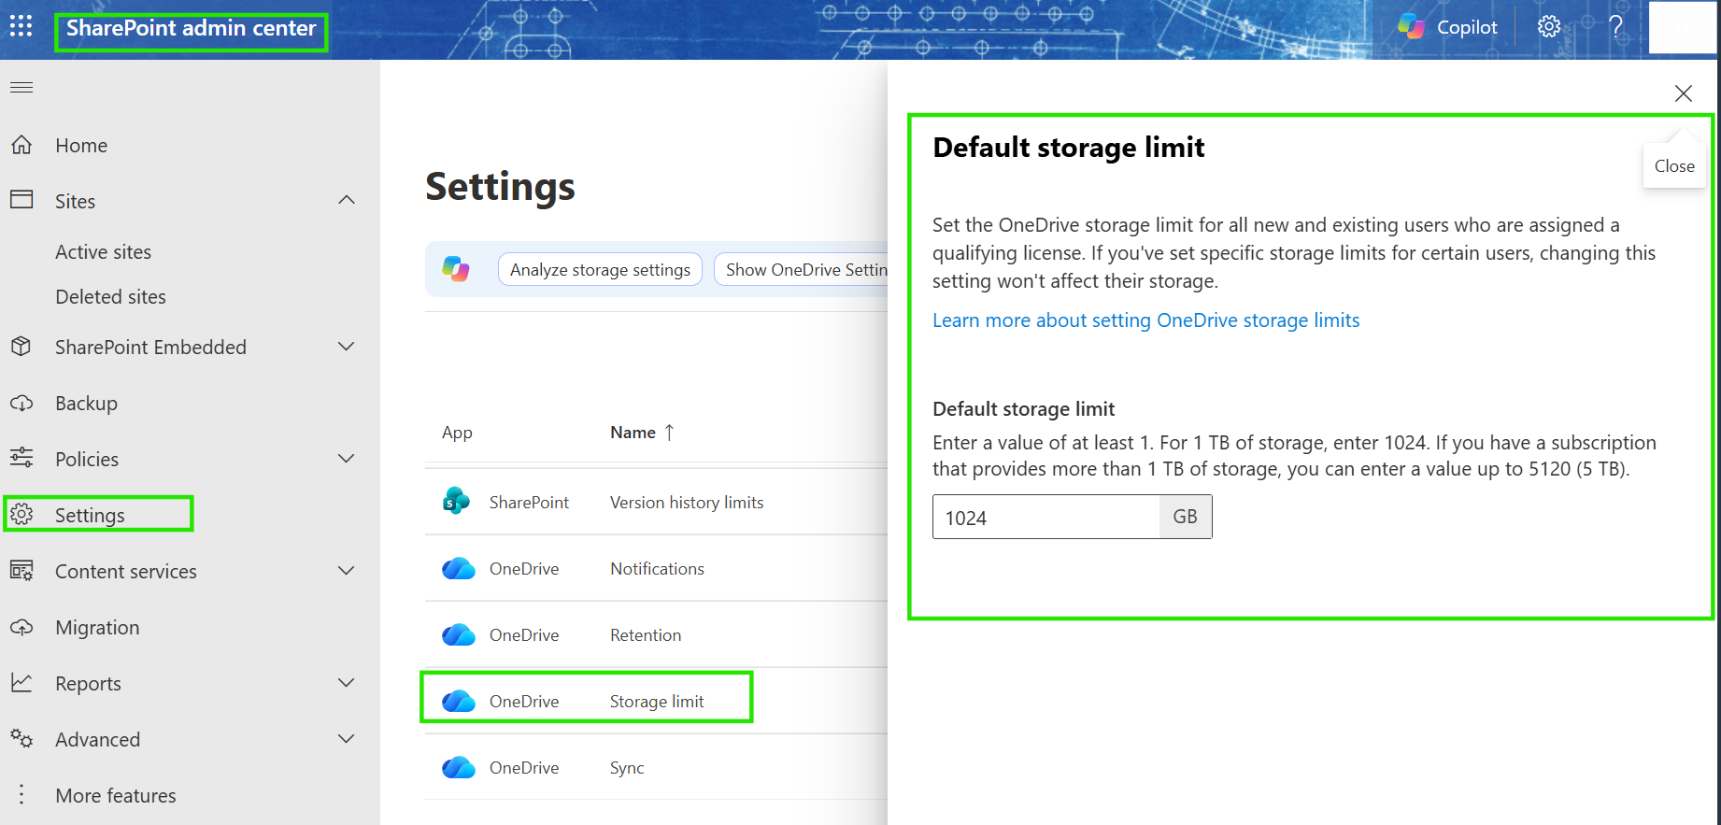Screen dimensions: 1721x825
Task: Click the storage limit GB input field
Action: coord(1046,517)
